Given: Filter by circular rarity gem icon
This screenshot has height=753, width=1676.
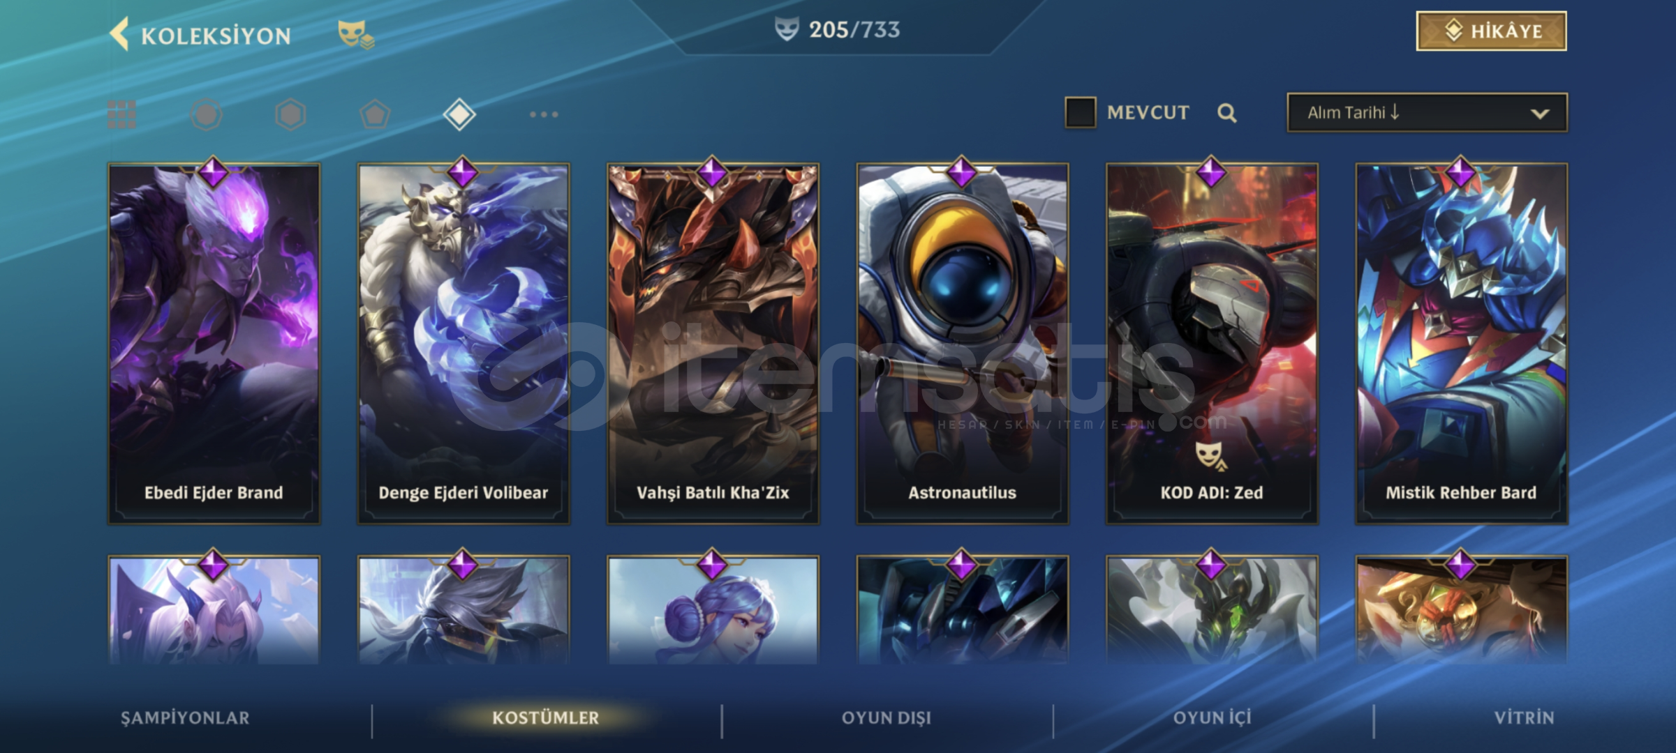Looking at the screenshot, I should [x=207, y=114].
